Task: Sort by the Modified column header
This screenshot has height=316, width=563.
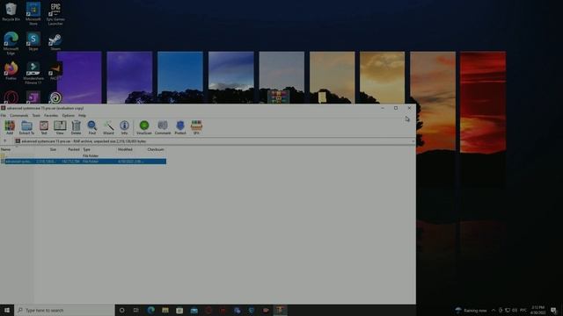Action: (125, 149)
